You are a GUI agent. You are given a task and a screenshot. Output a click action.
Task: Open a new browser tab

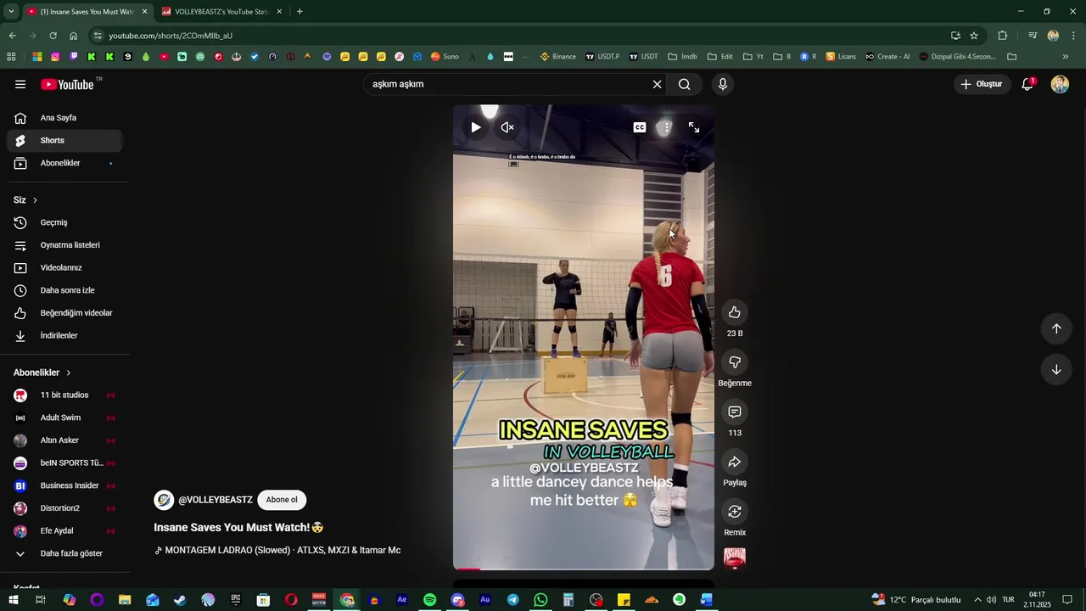pyautogui.click(x=299, y=12)
